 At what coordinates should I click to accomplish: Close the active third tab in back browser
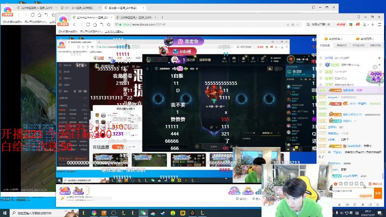[x=143, y=8]
